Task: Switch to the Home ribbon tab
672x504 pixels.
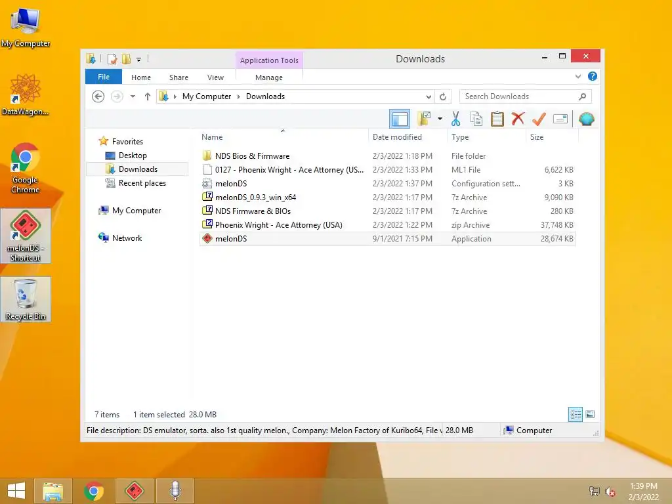Action: point(141,77)
